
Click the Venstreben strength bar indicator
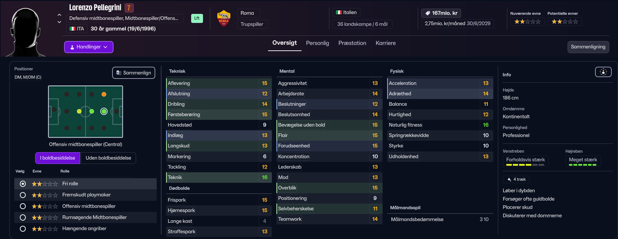pyautogui.click(x=525, y=165)
